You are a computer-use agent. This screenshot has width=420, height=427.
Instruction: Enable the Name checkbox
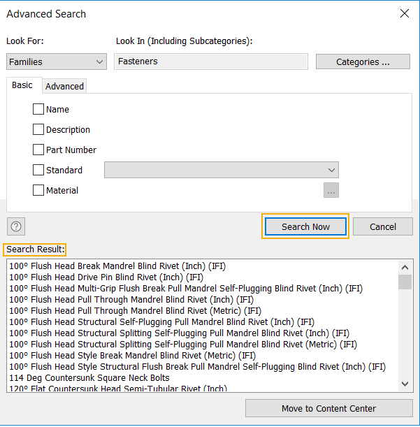[x=38, y=109]
